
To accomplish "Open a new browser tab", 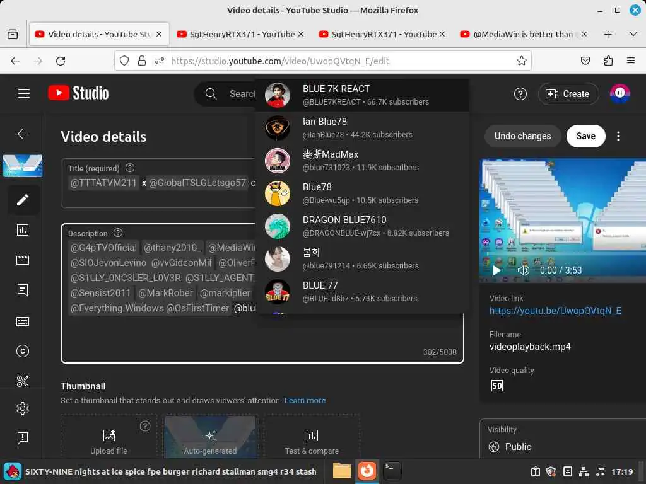I will click(x=608, y=35).
